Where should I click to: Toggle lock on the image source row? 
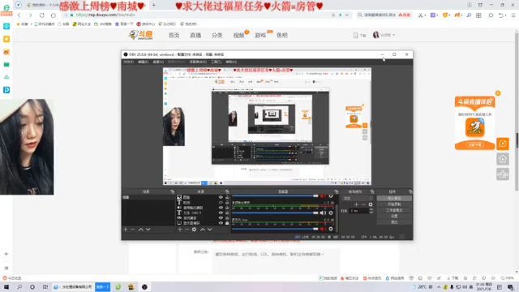(227, 197)
